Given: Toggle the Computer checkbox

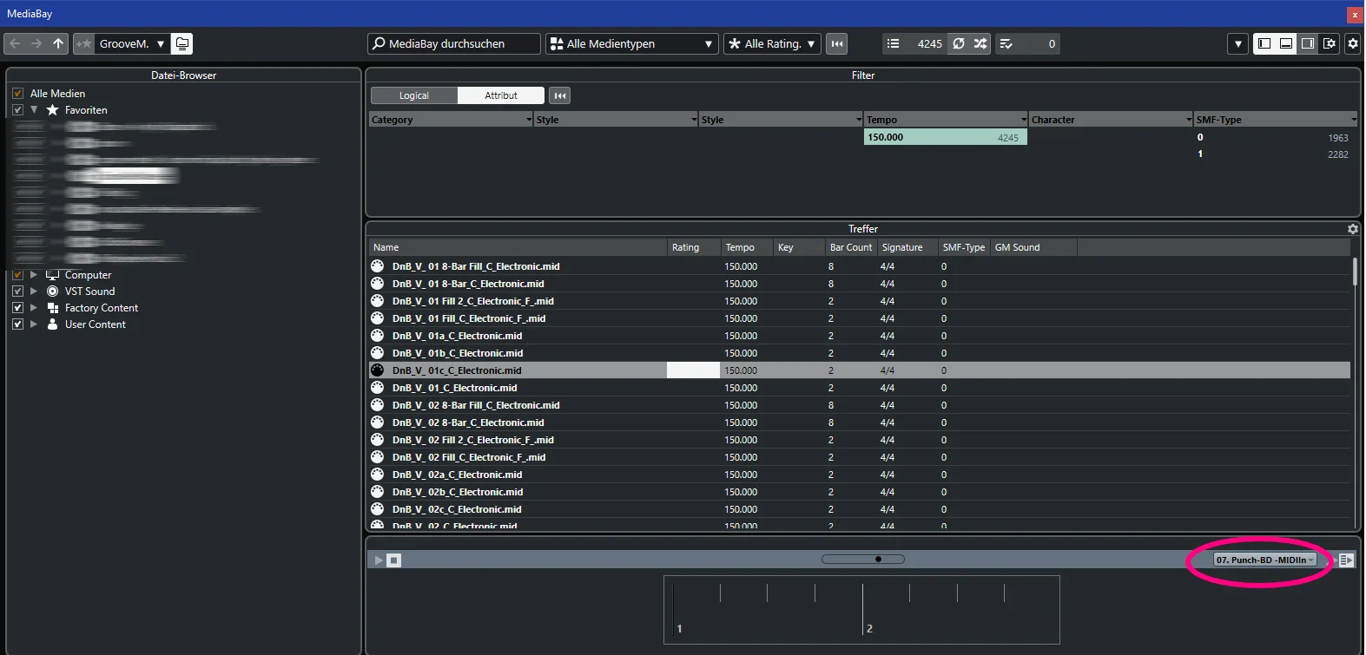Looking at the screenshot, I should [17, 275].
